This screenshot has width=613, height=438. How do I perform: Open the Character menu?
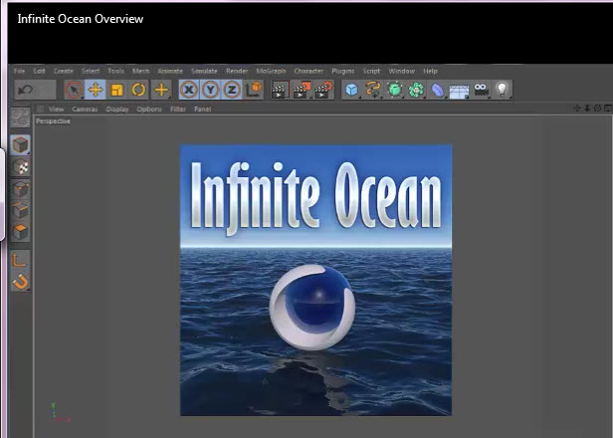tap(308, 71)
